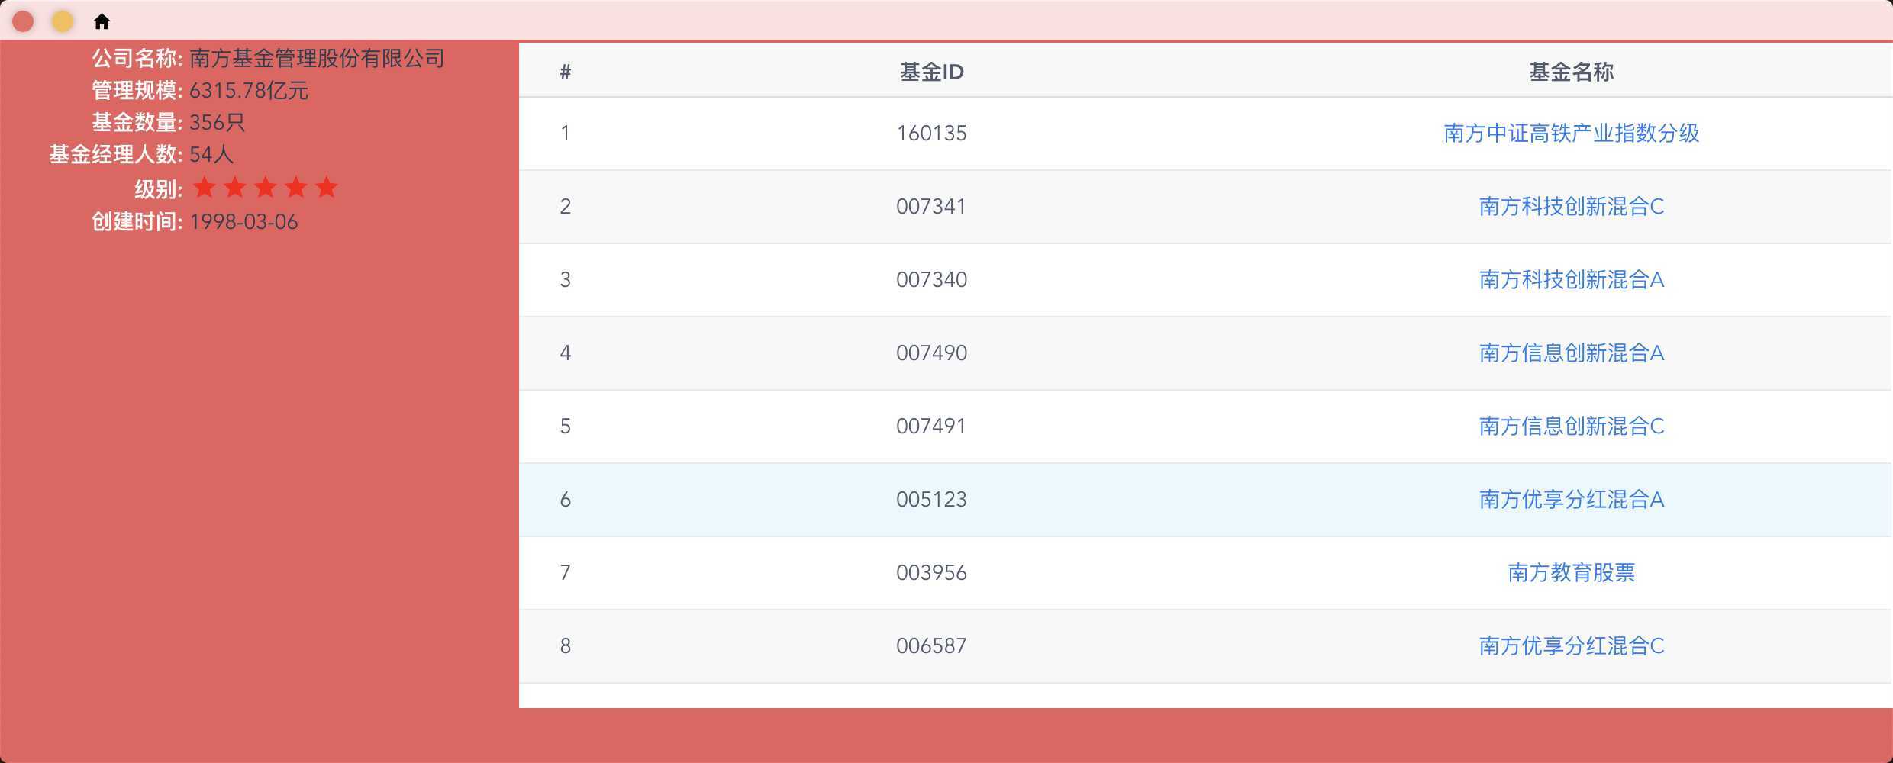
Task: Click the 公司名称 label
Action: (x=137, y=59)
